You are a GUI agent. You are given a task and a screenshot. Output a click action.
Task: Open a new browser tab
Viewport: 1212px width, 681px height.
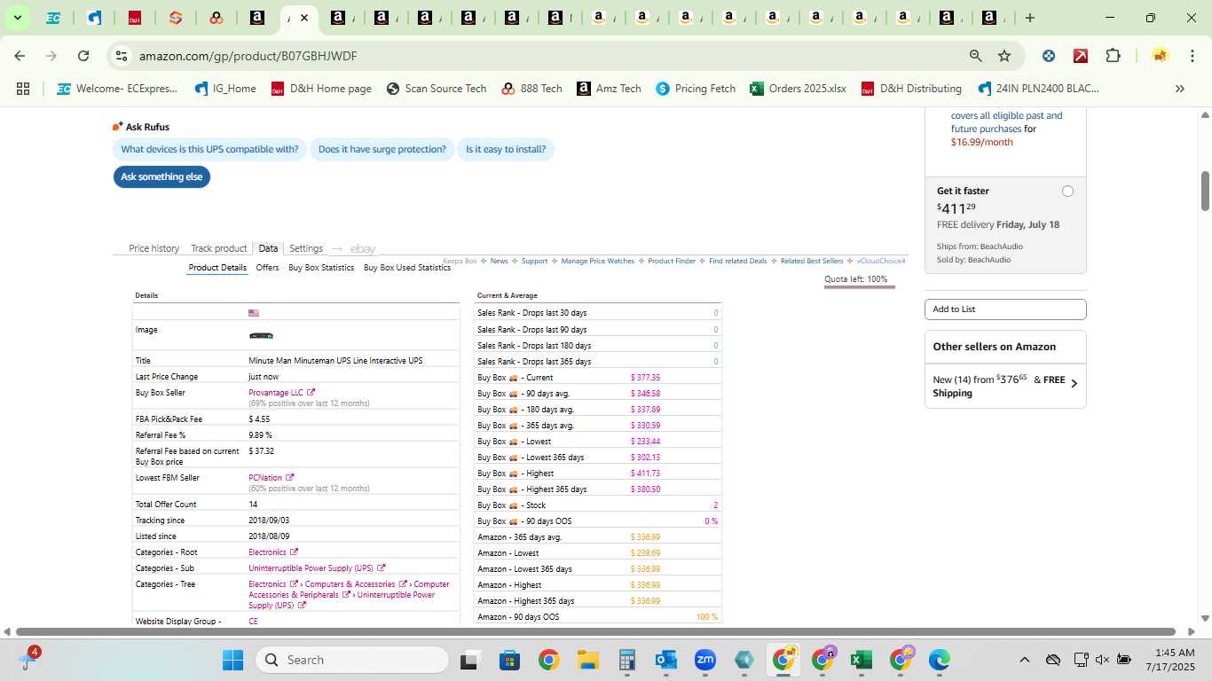(x=1029, y=18)
